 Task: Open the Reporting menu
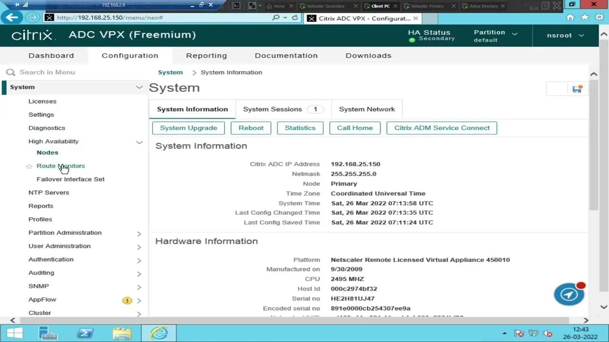pos(206,56)
